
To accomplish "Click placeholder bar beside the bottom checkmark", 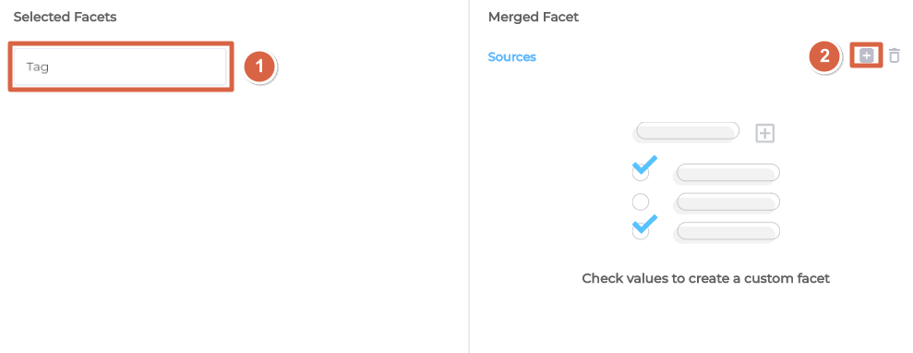I will [x=727, y=232].
